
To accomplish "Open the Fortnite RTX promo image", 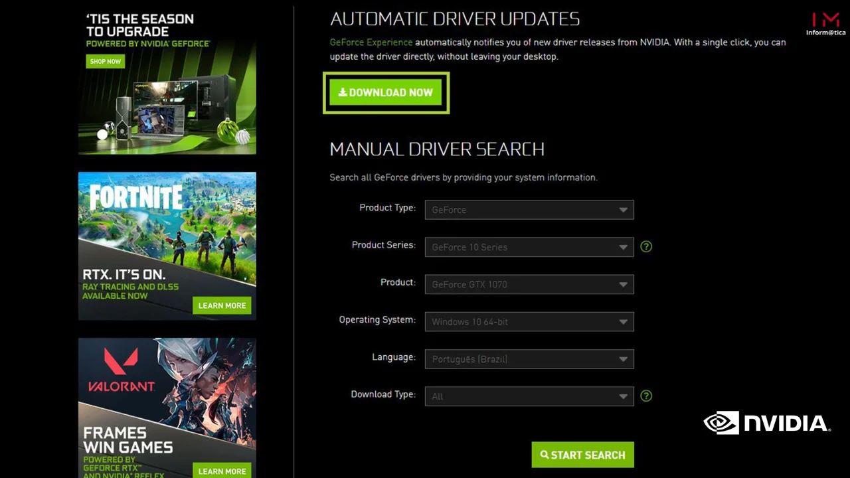I will coord(167,246).
